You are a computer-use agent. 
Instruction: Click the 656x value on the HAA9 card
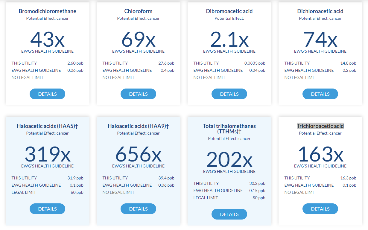(x=138, y=154)
